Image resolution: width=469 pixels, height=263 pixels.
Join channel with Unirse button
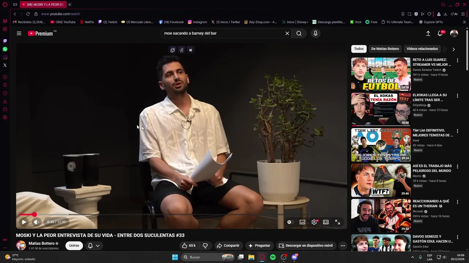coord(74,245)
